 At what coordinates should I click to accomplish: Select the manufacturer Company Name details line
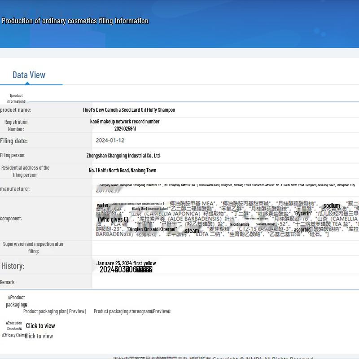[x=227, y=185]
